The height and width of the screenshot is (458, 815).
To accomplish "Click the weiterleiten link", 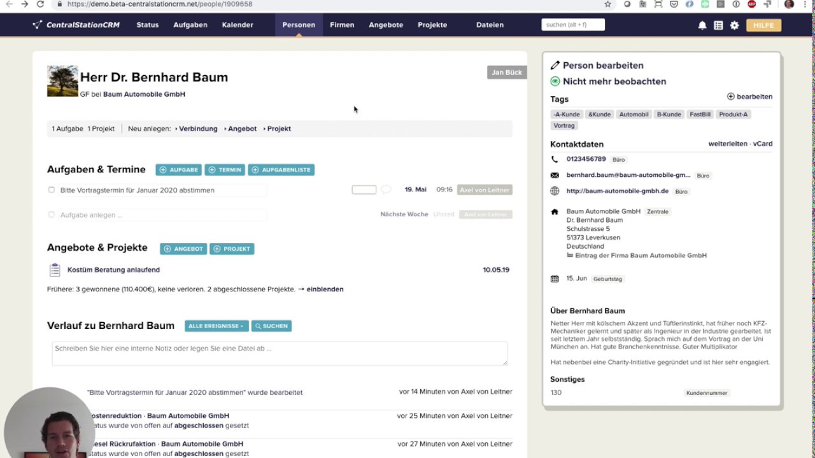I will pyautogui.click(x=728, y=144).
